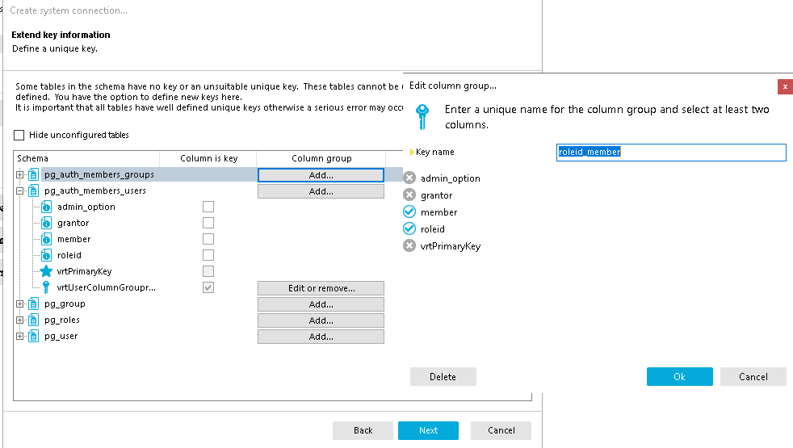Expand the pg_auth_members_groups node
Screen dimensions: 793x448
point(19,175)
